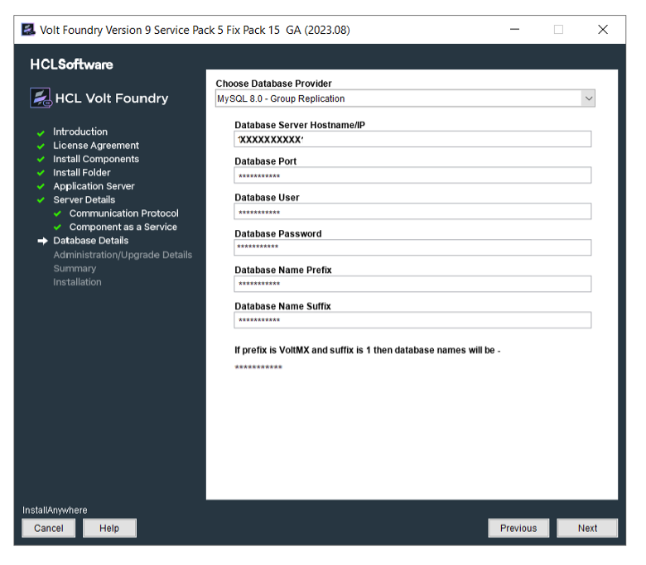Open the installer Help
The image size is (646, 565).
108,528
